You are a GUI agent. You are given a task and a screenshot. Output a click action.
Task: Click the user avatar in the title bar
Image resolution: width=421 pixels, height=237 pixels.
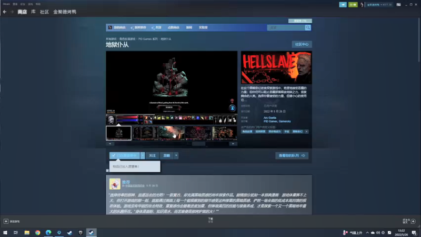[362, 5]
